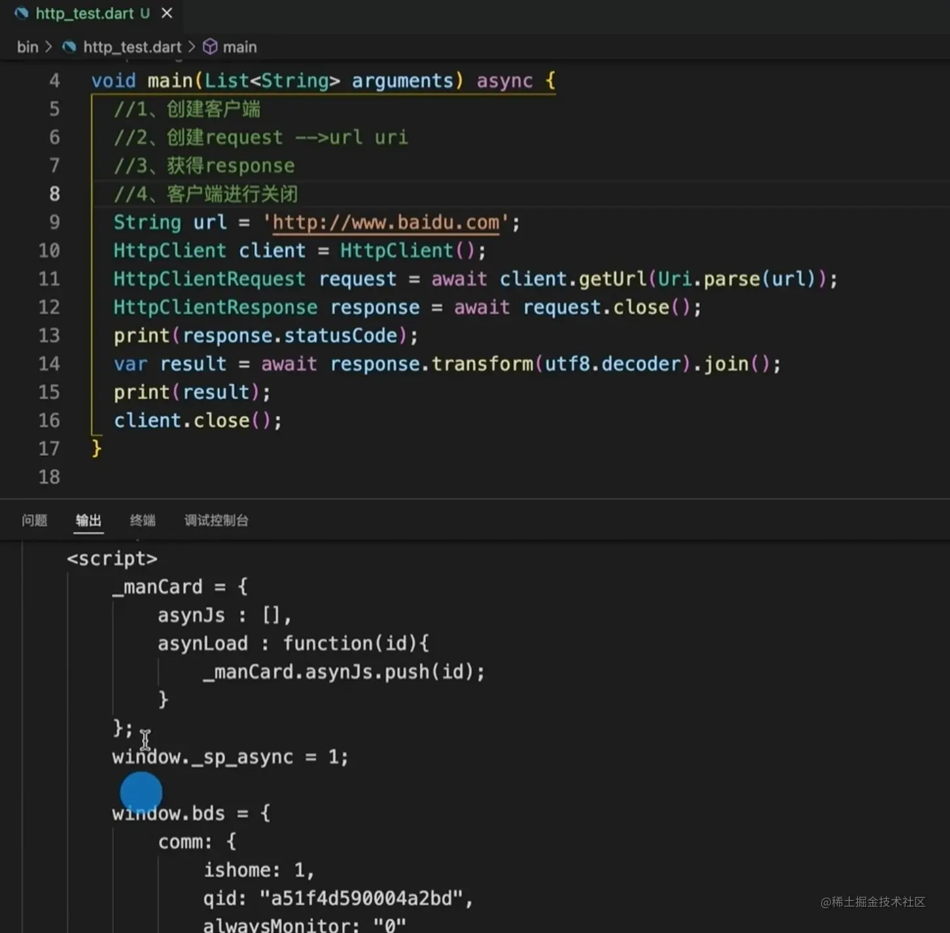Click 'comm: {' in the output
The width and height of the screenshot is (950, 933).
pyautogui.click(x=197, y=842)
